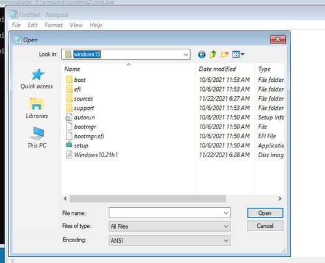This screenshot has width=325, height=263.
Task: Open Libraries in the sidebar
Action: point(36,108)
